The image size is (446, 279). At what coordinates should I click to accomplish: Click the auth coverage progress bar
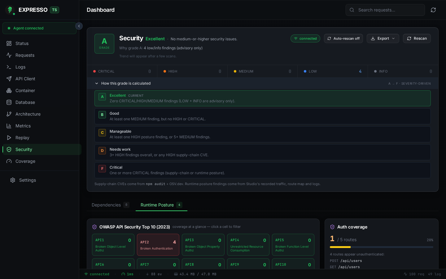tap(382, 247)
